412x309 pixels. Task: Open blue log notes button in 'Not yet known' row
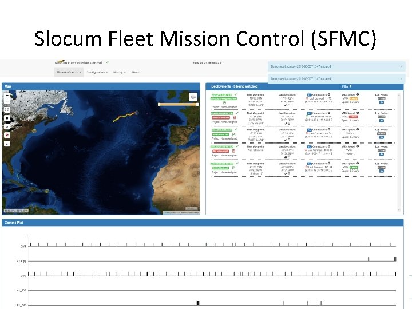tap(382, 154)
